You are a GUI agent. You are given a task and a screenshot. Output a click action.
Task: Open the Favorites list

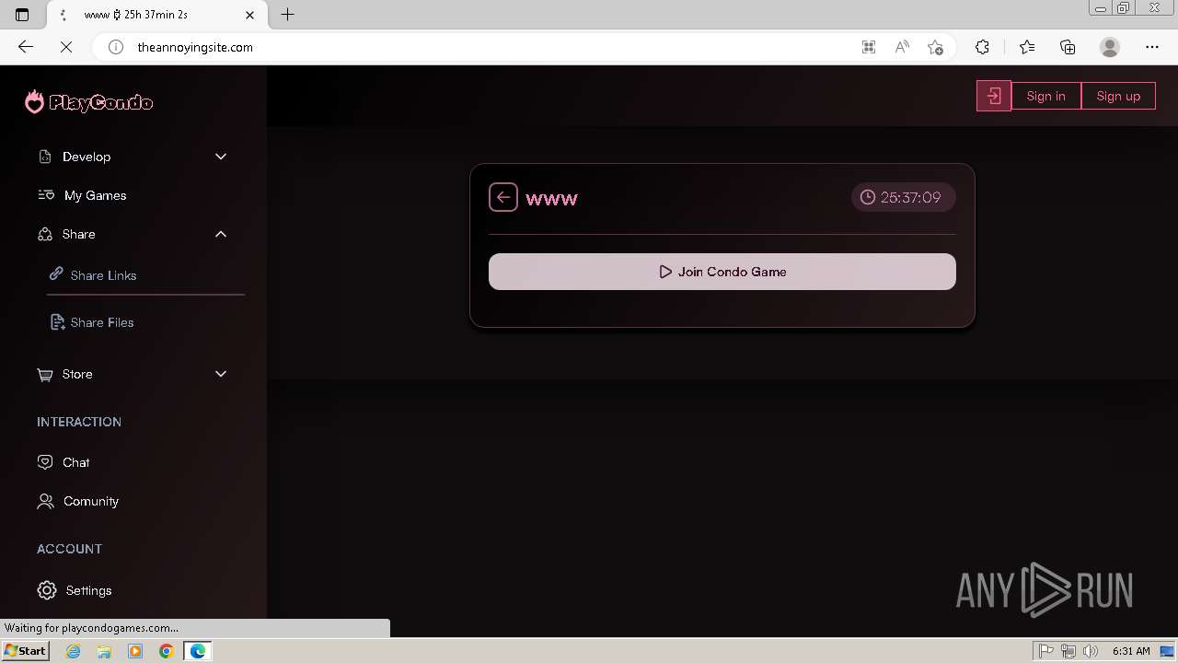(x=1027, y=47)
